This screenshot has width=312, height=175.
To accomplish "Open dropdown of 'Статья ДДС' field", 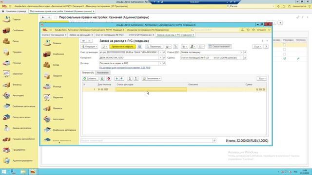I will tap(242, 52).
